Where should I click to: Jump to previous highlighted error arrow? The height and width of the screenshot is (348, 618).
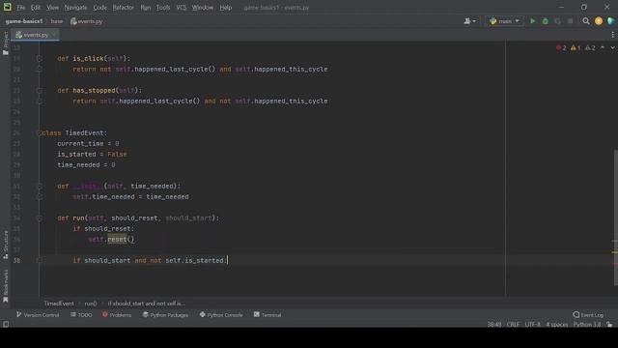tap(603, 47)
